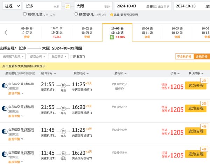The image size is (210, 164).
Task: Select 默认排序 default sorting
Action: (x=196, y=73)
